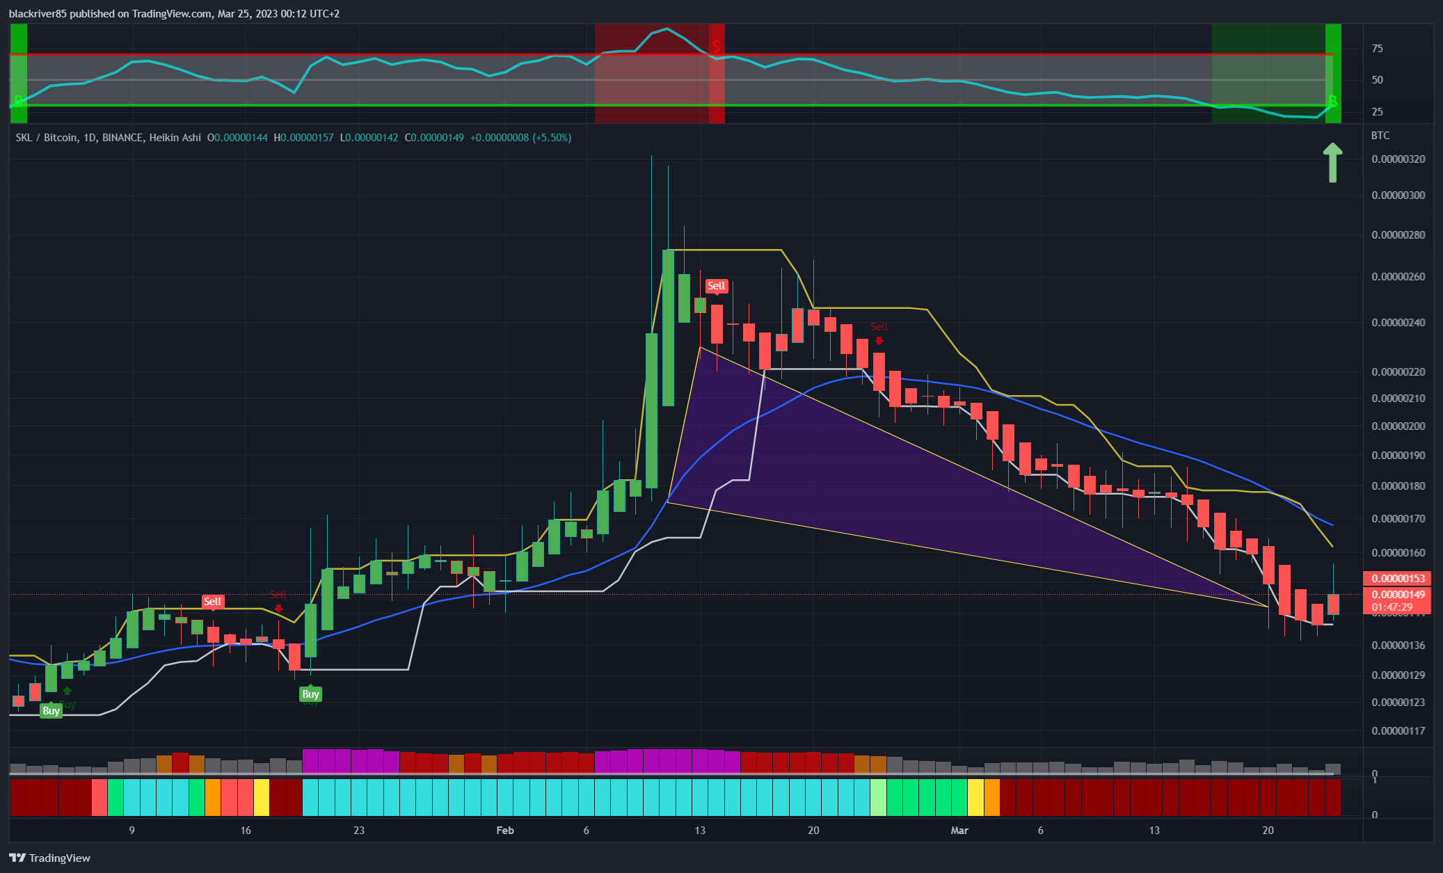Screen dimensions: 1443x873
Task: Click the 0.00000200 price axis label
Action: click(x=1398, y=426)
